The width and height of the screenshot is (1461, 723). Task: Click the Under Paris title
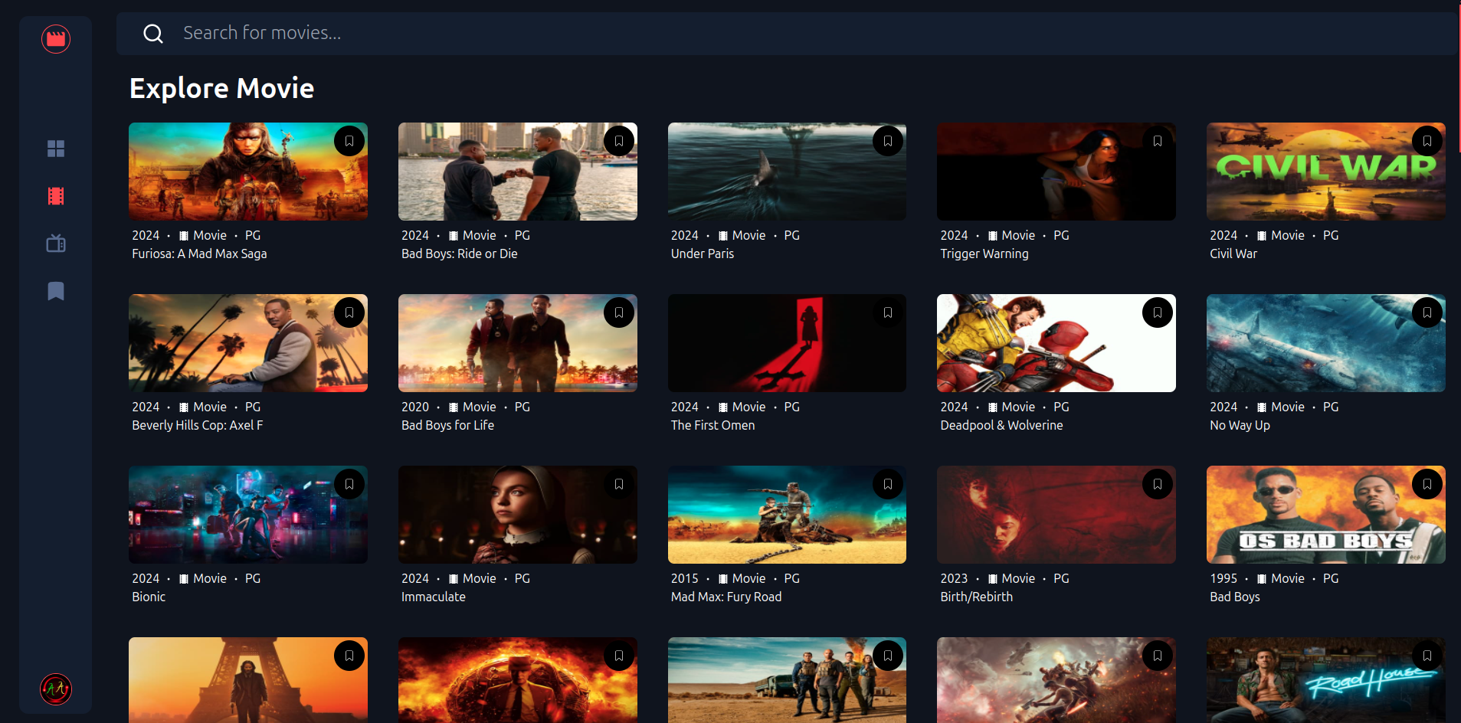point(703,254)
